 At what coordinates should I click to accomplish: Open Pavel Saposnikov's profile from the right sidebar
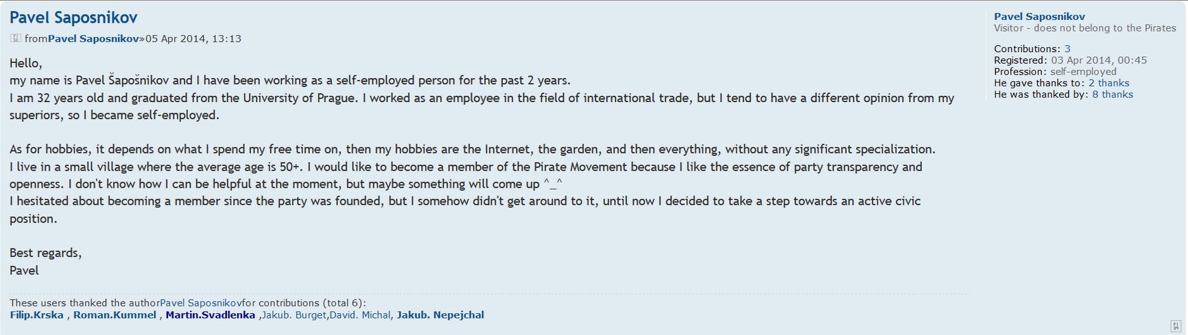[x=1039, y=16]
